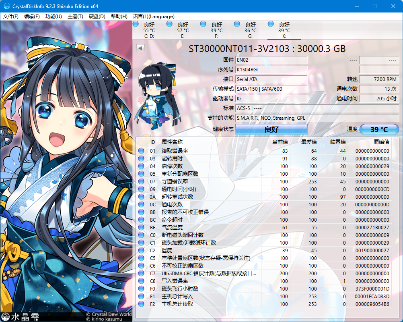This screenshot has width=403, height=322.
Task: Click the status orb for disk K:
Action: pyautogui.click(x=271, y=24)
